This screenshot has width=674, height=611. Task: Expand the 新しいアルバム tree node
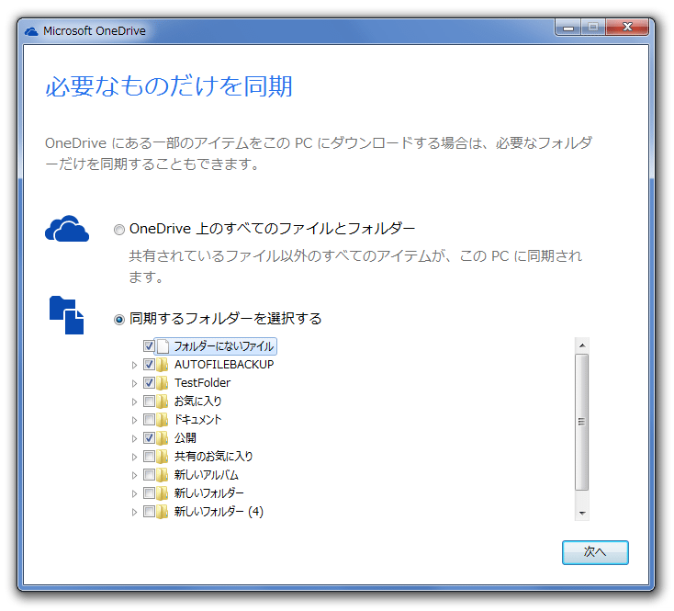coord(134,475)
